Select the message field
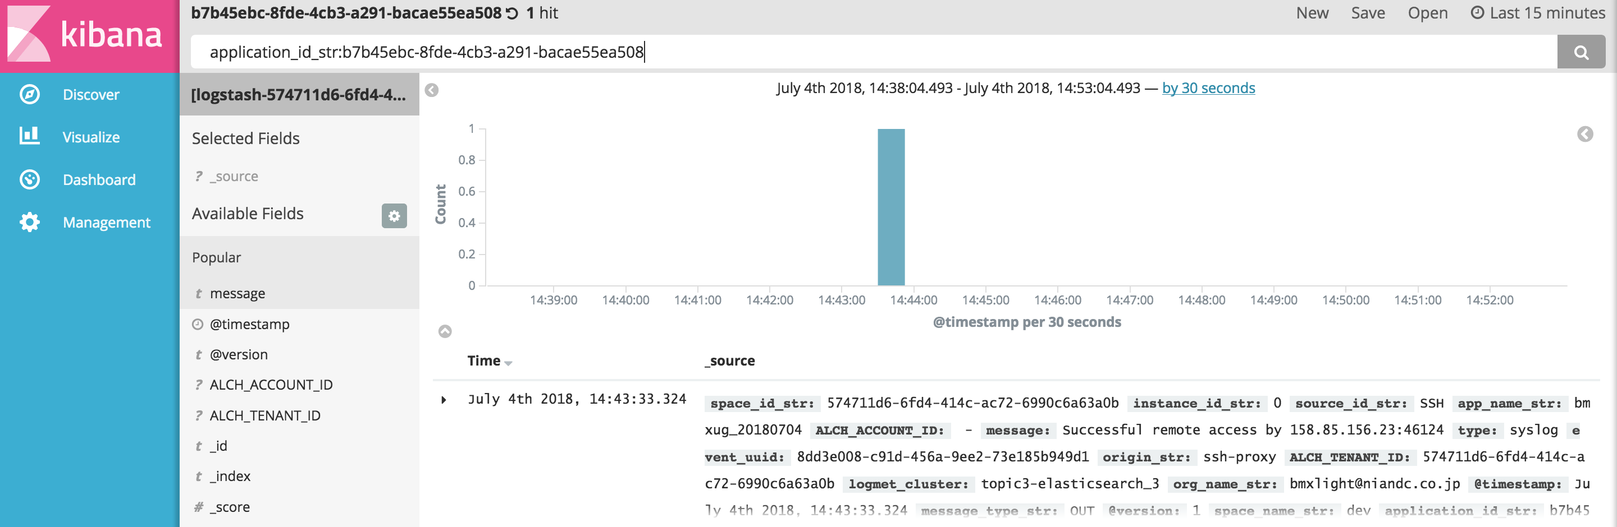Screen dimensions: 1617x527 point(237,293)
